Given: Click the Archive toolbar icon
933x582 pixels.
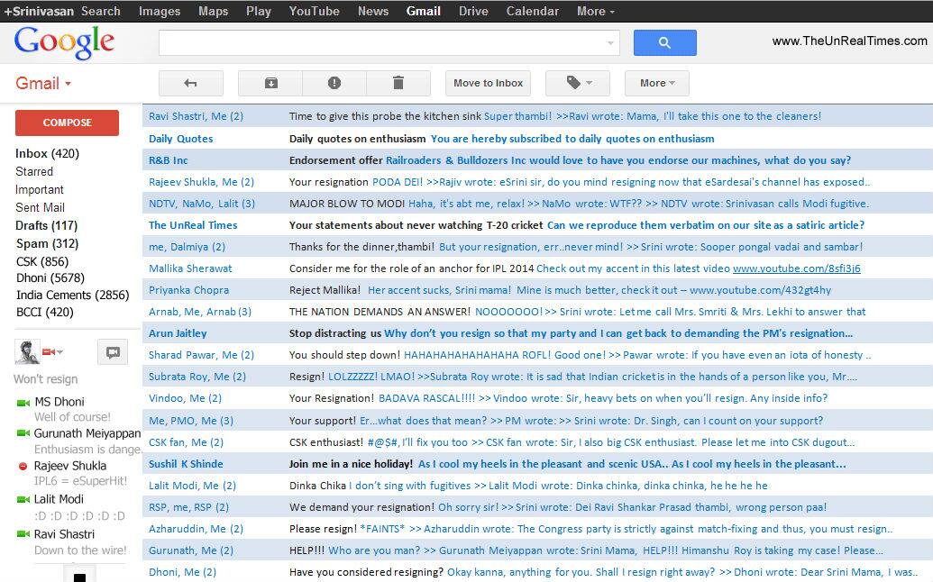Looking at the screenshot, I should coord(270,83).
